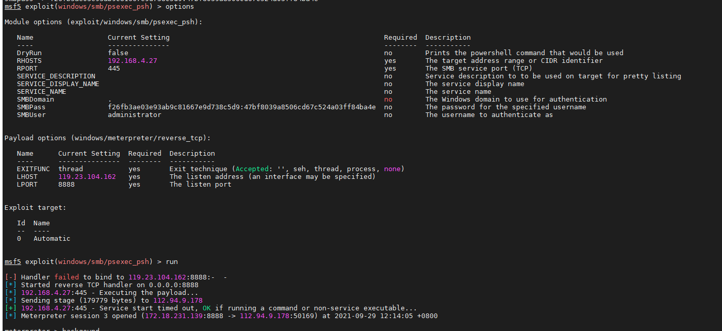Screen dimensions: 722x331
Task: Click the 'Id' header in Exploit target table
Action: (21, 223)
